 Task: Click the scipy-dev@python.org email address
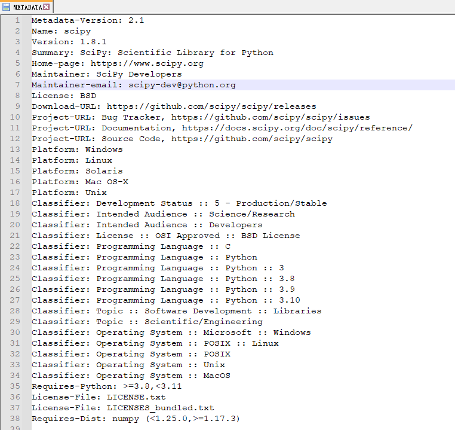[182, 85]
